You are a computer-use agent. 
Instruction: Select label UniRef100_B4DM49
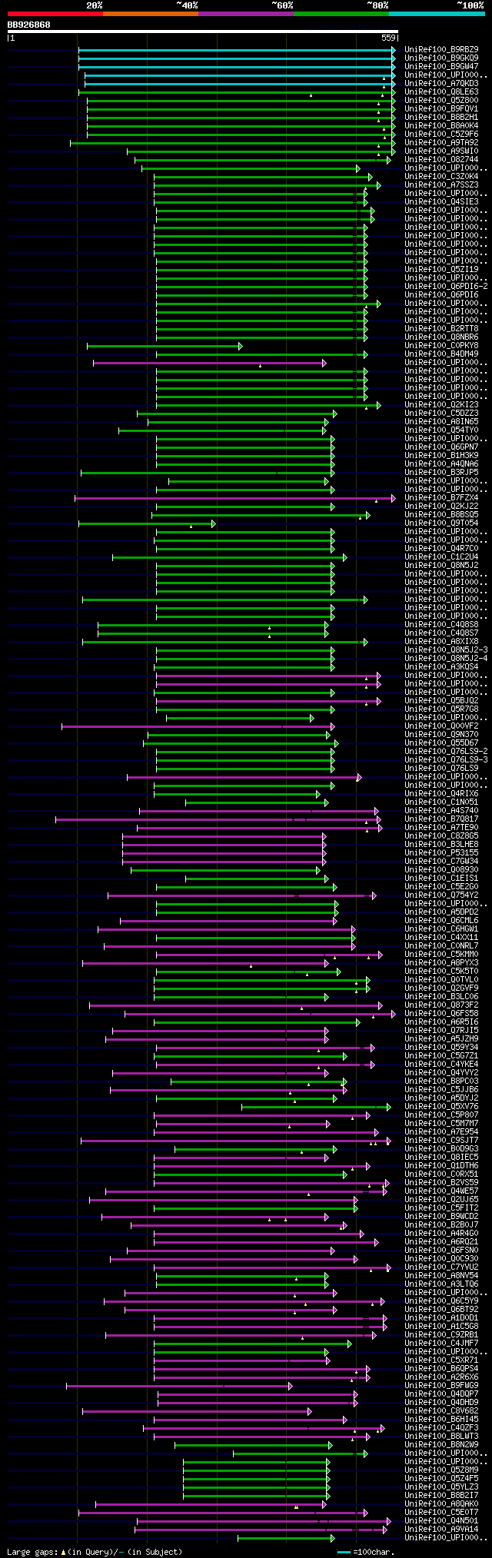click(441, 354)
